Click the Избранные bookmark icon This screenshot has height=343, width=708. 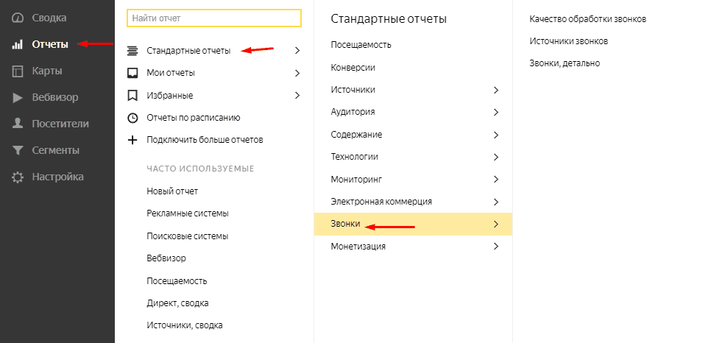click(x=132, y=95)
